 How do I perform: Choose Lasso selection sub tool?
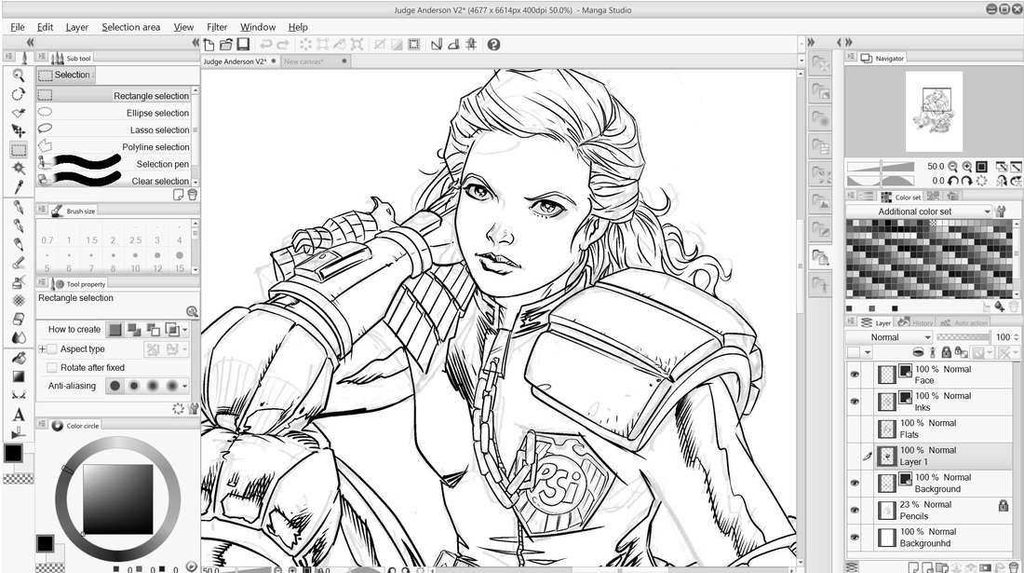tap(114, 130)
